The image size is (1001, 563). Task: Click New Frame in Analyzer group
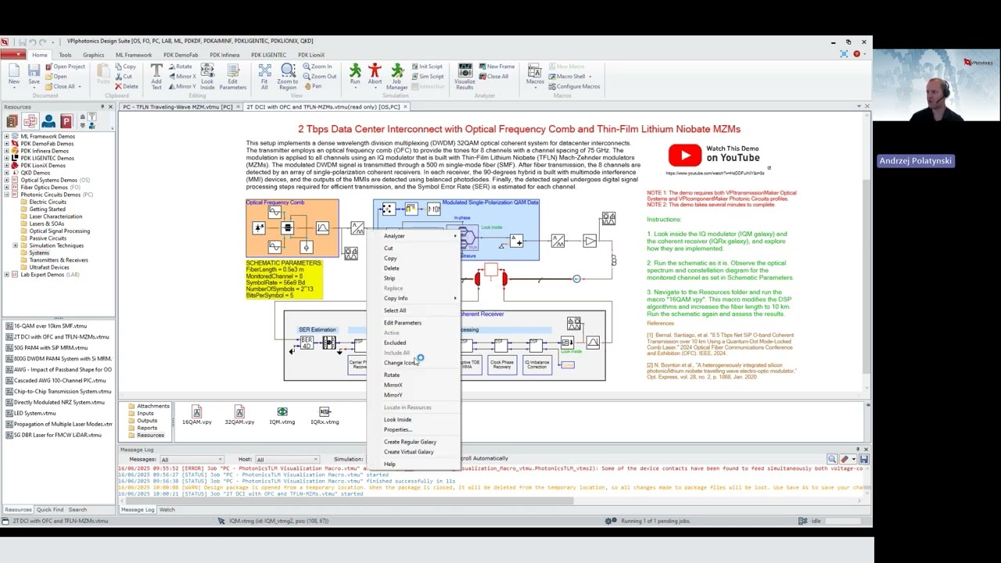tap(497, 66)
